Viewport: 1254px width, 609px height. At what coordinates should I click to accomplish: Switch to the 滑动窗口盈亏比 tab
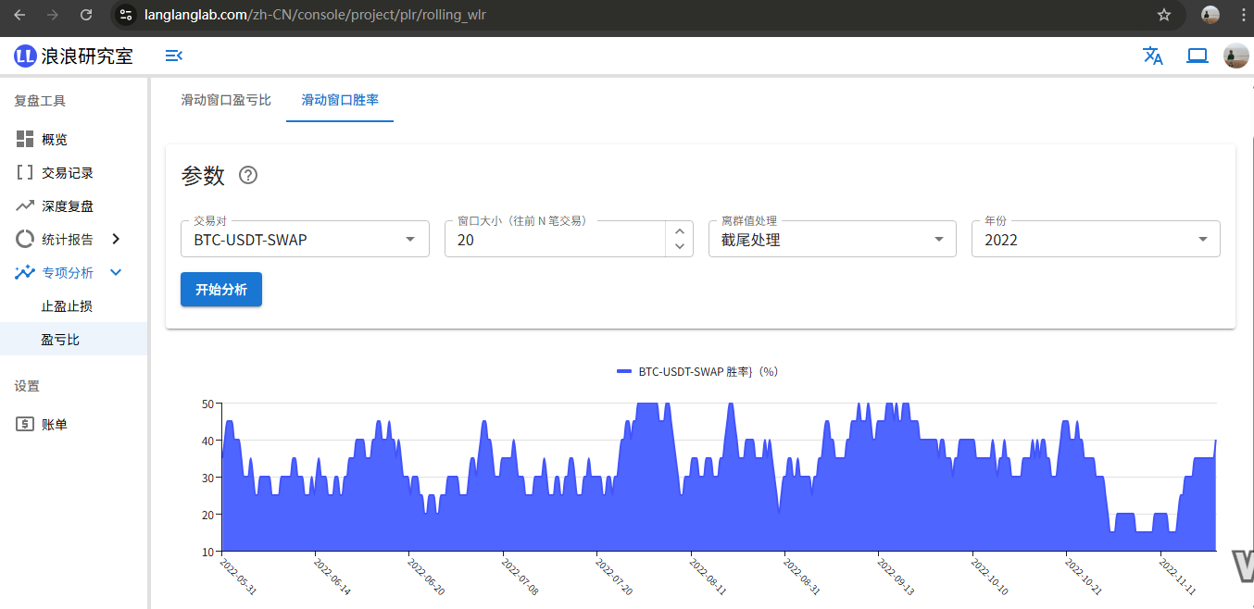[226, 100]
